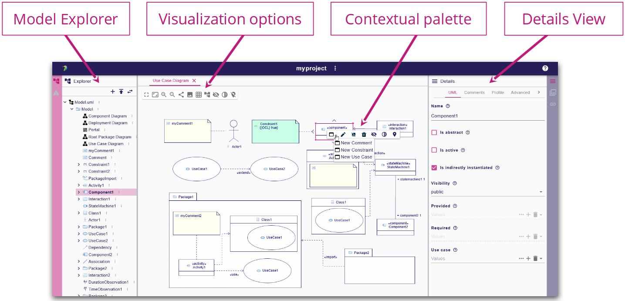Image resolution: width=625 pixels, height=301 pixels.
Task: Click the help question mark icon in the header
Action: click(x=545, y=68)
